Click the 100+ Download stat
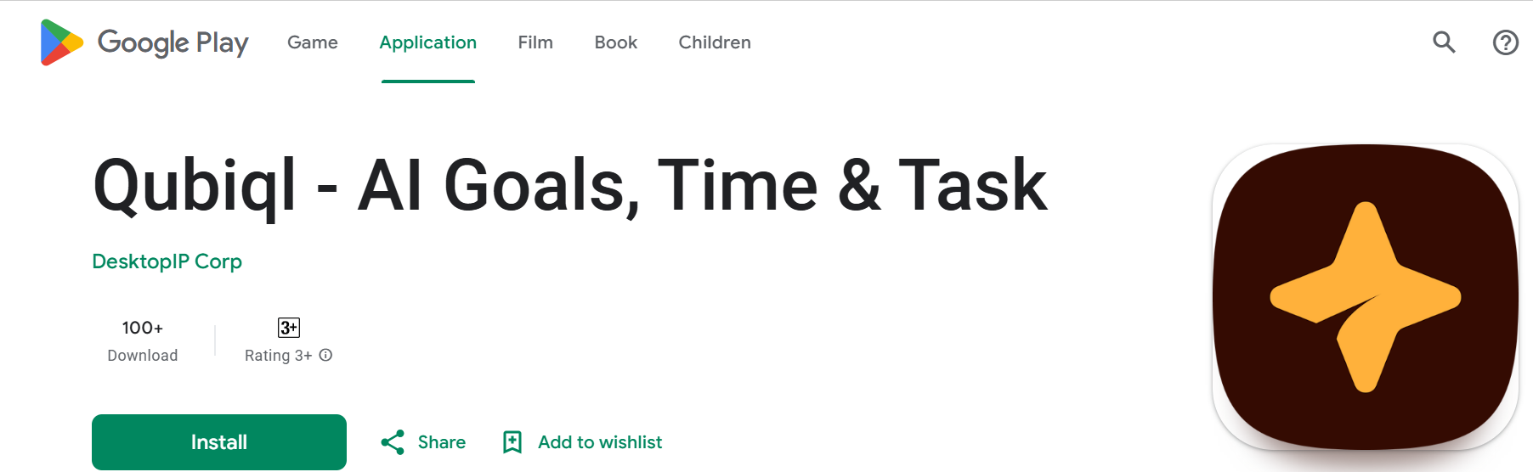The image size is (1533, 472). [x=143, y=340]
